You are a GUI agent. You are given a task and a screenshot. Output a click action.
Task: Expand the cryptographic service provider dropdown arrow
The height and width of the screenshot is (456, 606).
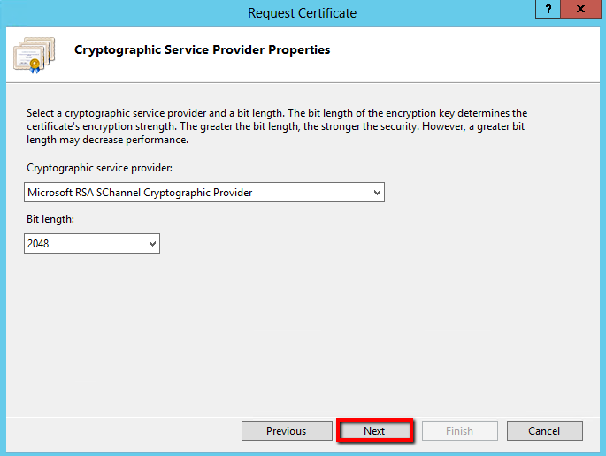(x=377, y=192)
